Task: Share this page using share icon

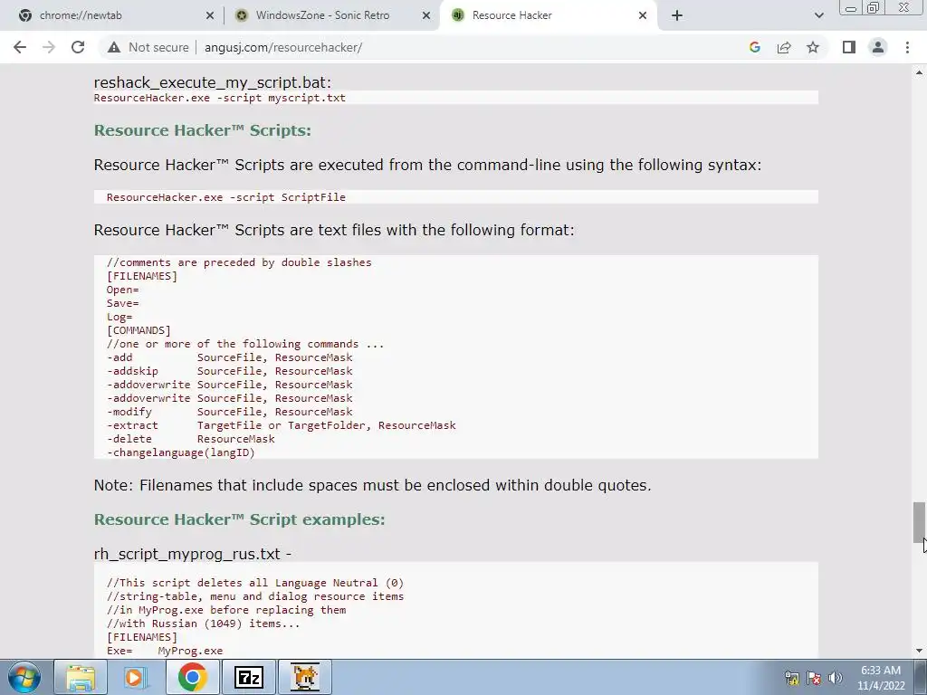Action: (x=784, y=47)
